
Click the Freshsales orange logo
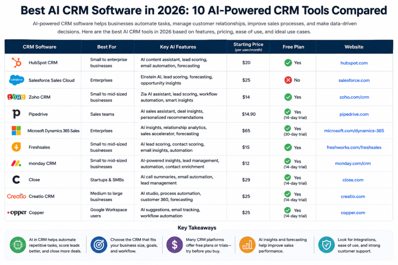(16, 147)
